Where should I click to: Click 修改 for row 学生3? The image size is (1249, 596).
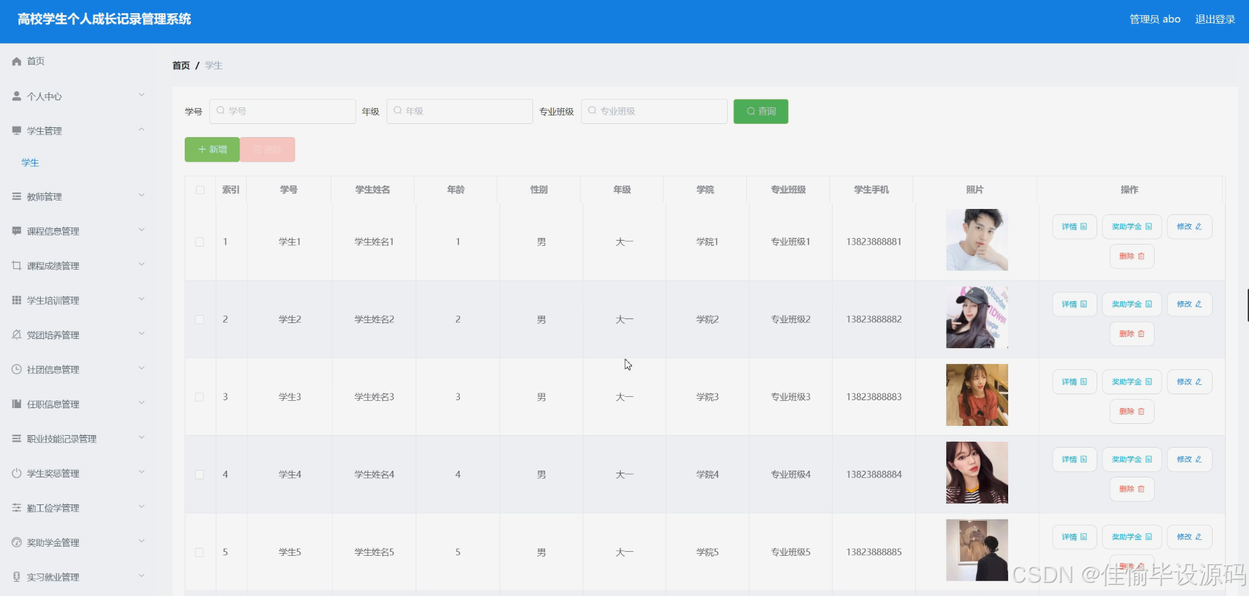pos(1189,382)
